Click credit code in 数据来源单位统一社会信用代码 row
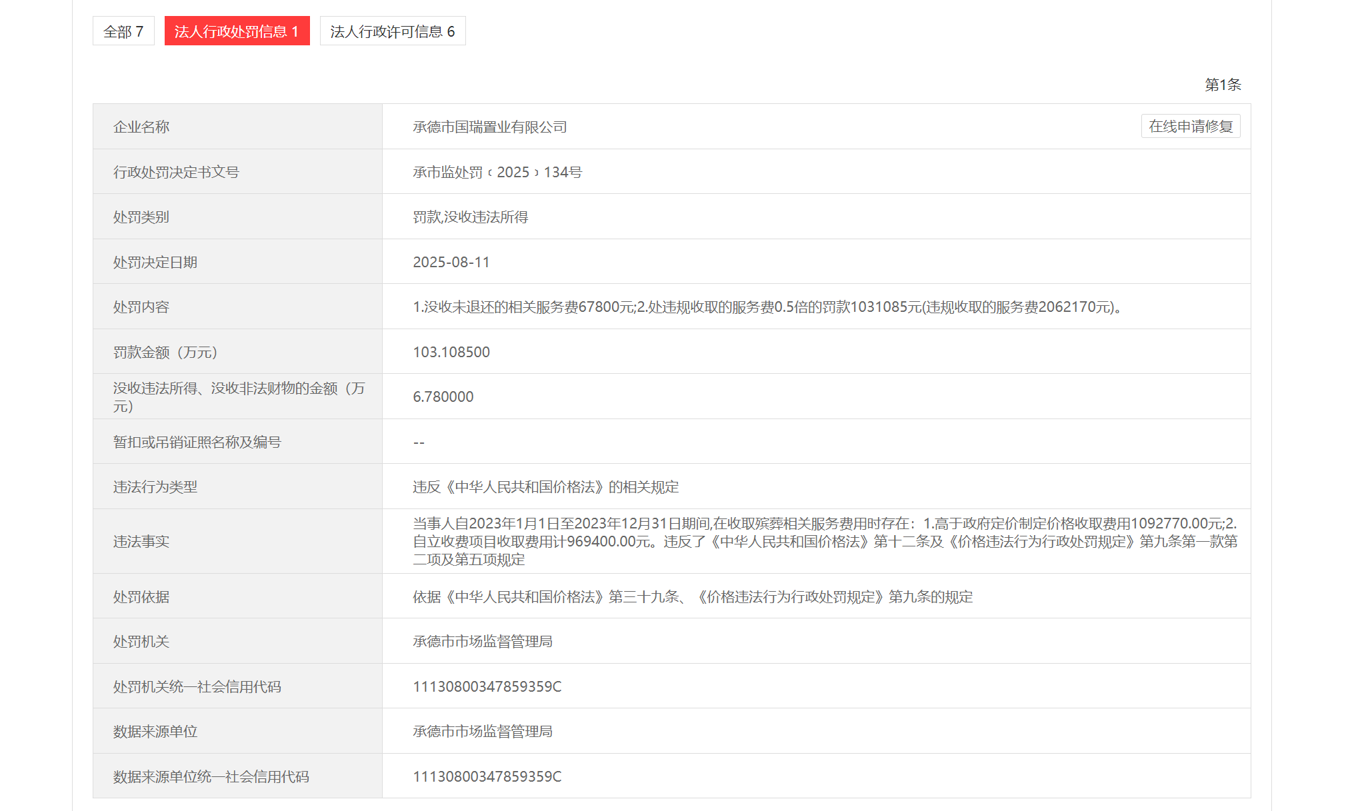This screenshot has width=1350, height=811. click(487, 776)
